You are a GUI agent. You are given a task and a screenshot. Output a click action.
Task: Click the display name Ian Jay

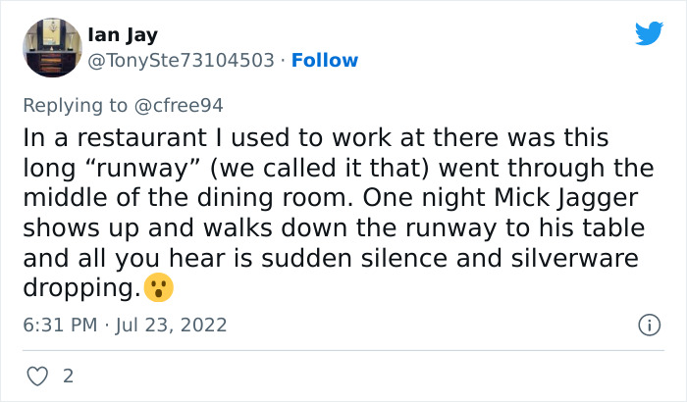pyautogui.click(x=122, y=37)
